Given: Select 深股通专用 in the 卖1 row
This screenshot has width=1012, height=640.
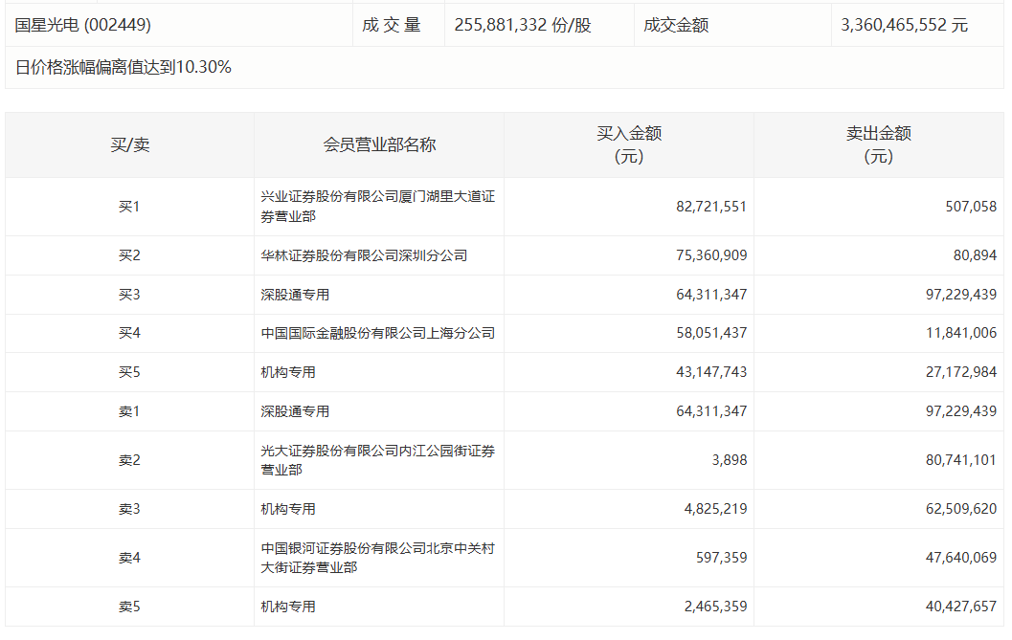Looking at the screenshot, I should [x=295, y=411].
